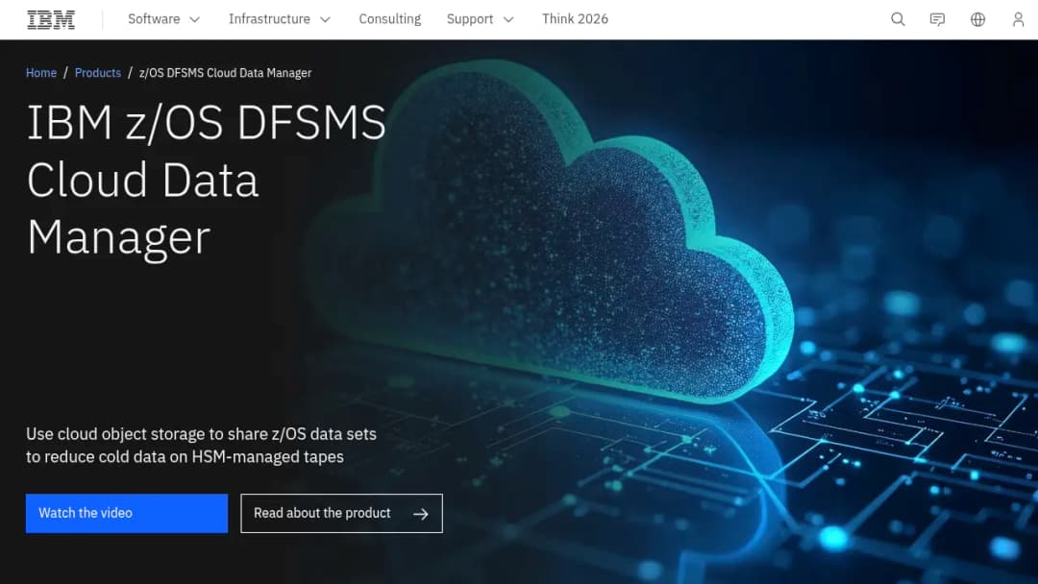Click the Watch the video button
1038x584 pixels.
(x=127, y=513)
